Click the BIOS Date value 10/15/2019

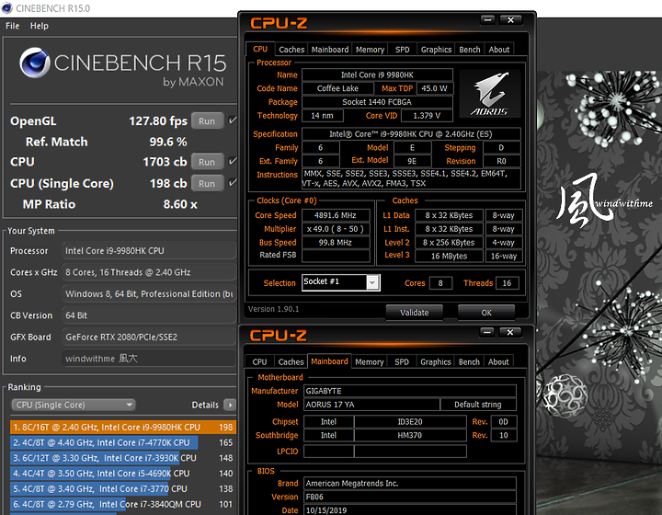point(410,509)
